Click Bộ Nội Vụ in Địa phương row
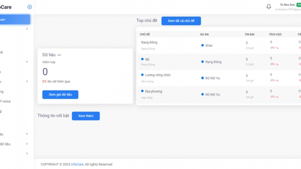This screenshot has height=169, width=301. point(212,95)
